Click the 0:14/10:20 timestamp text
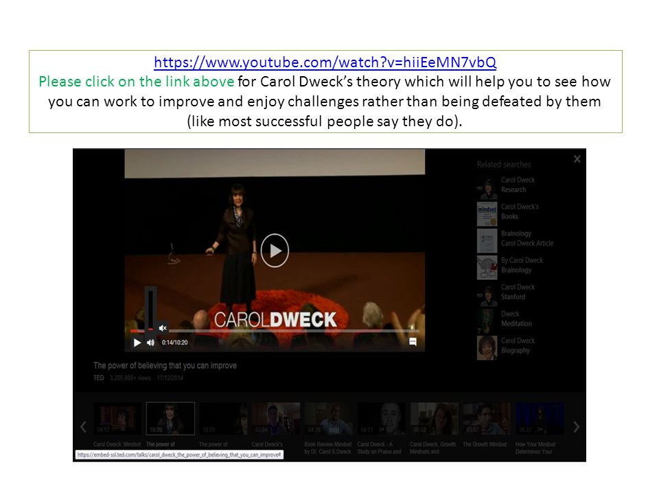The image size is (659, 494). (x=175, y=342)
